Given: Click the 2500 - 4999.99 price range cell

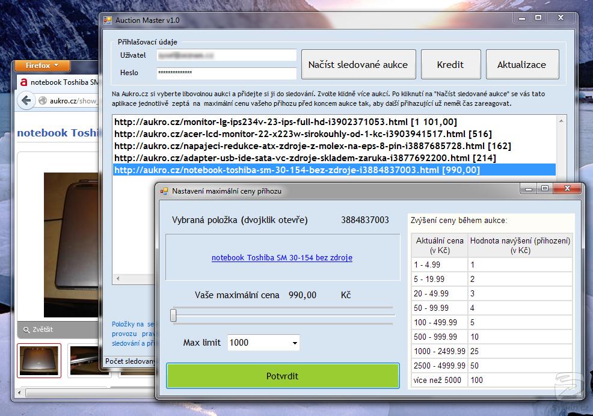Looking at the screenshot, I should click(440, 366).
